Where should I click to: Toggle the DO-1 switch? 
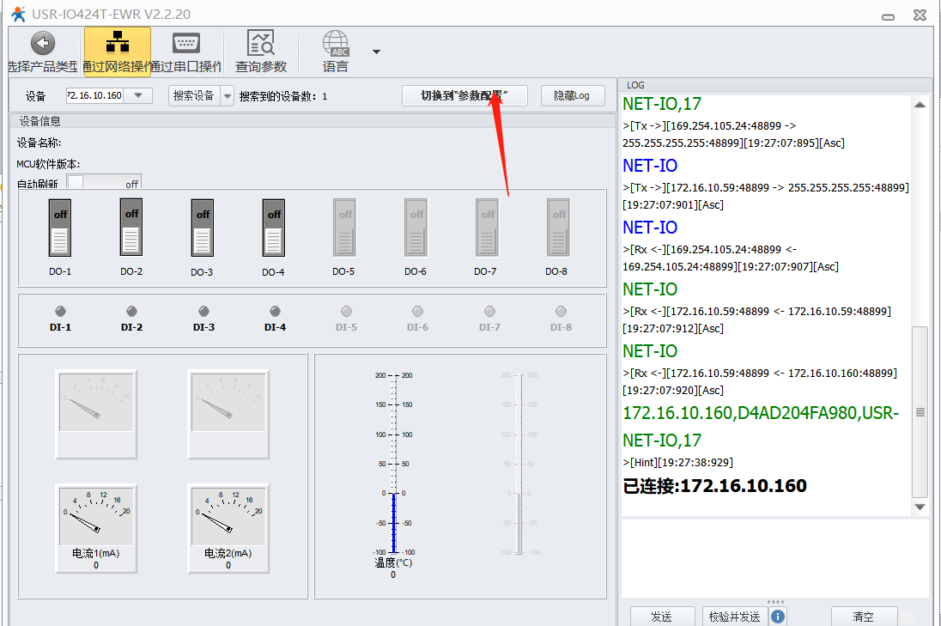pyautogui.click(x=59, y=228)
